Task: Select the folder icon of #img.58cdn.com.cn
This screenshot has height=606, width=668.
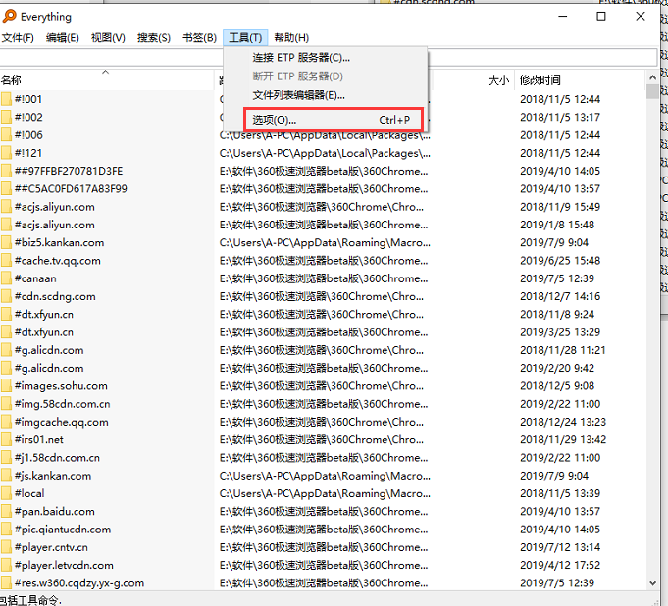Action: (6, 404)
